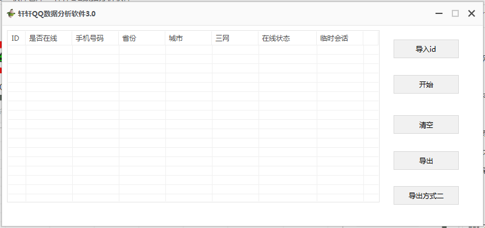The width and height of the screenshot is (485, 228).
Task: Click the 手机号码 column header
Action: pyautogui.click(x=95, y=38)
